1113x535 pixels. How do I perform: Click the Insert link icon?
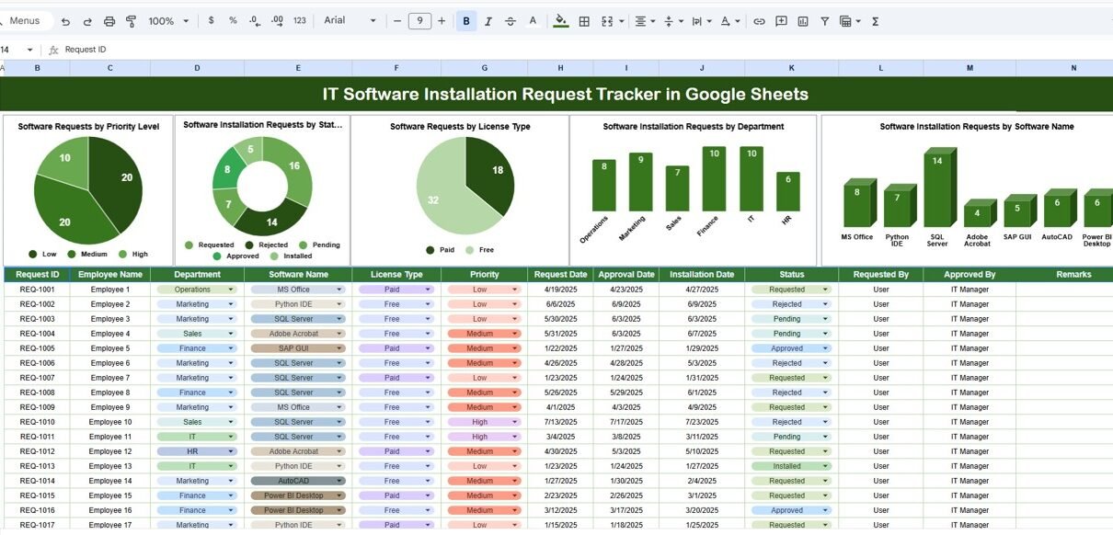pyautogui.click(x=759, y=21)
